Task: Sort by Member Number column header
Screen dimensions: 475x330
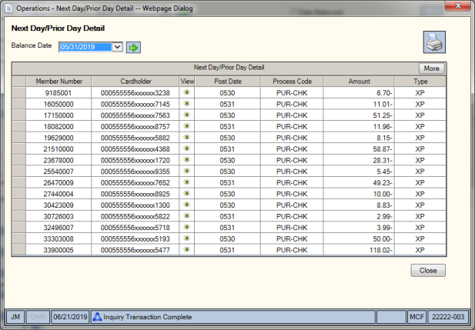Action: [x=59, y=82]
